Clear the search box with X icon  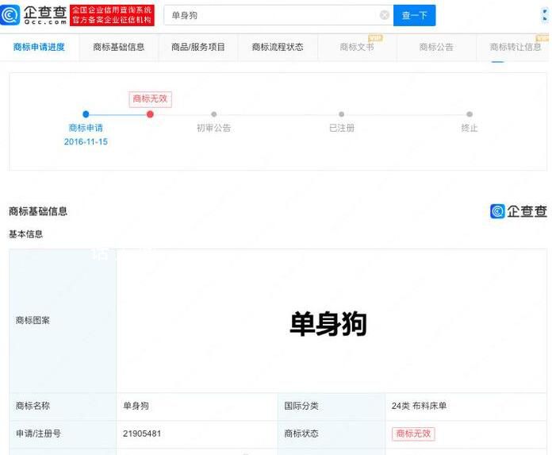click(x=385, y=15)
